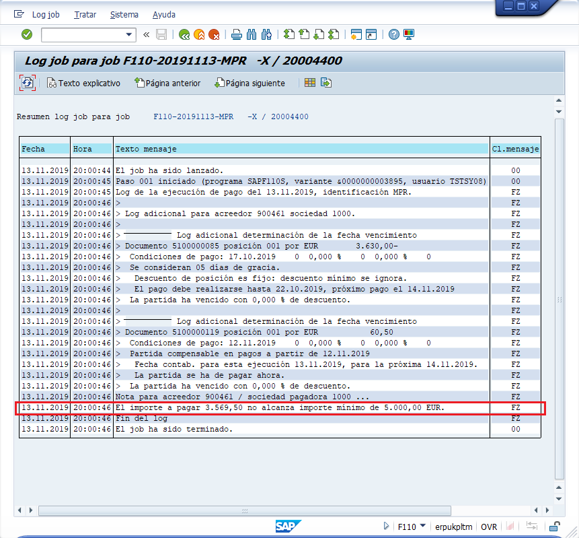This screenshot has width=579, height=538.
Task: Open SAP Help via the question mark icon
Action: (392, 34)
